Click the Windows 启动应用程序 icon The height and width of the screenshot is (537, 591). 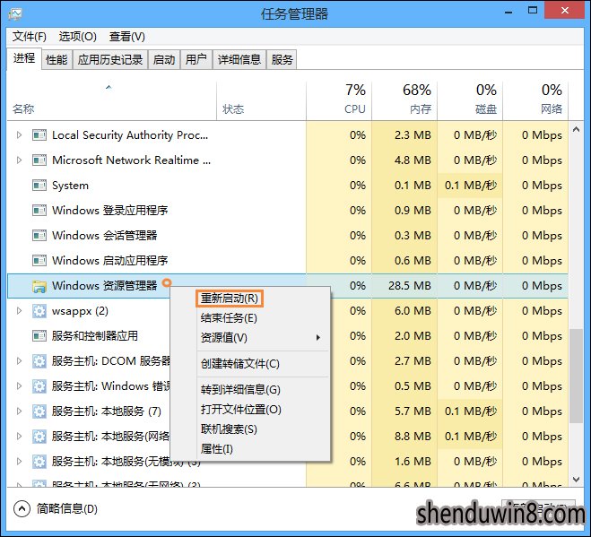[39, 260]
